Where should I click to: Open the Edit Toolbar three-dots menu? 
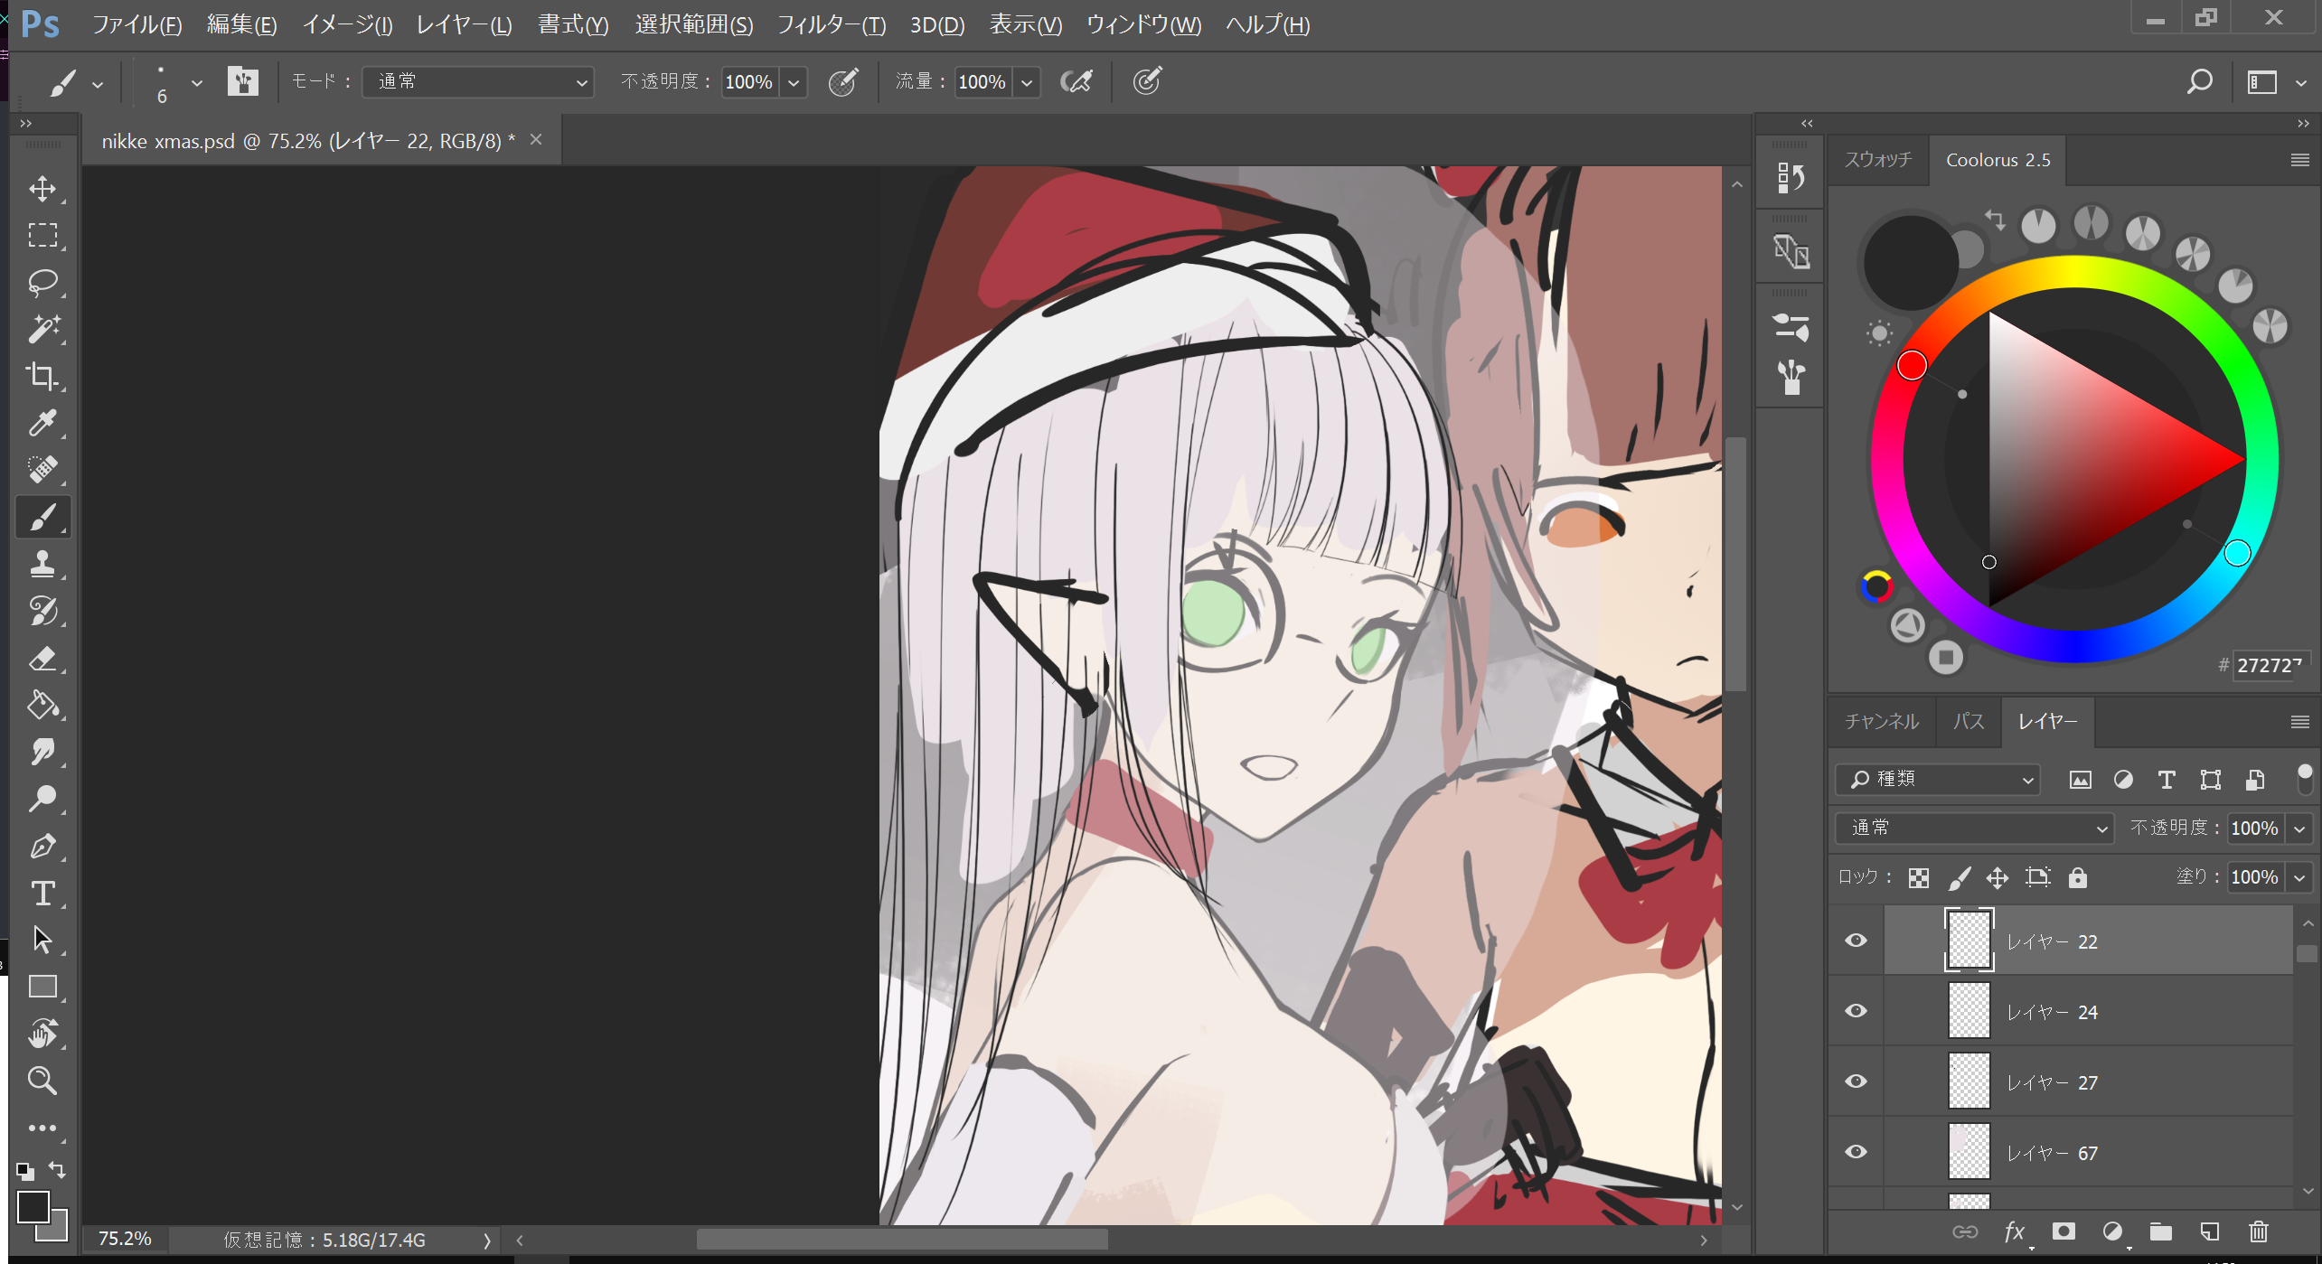[x=42, y=1128]
